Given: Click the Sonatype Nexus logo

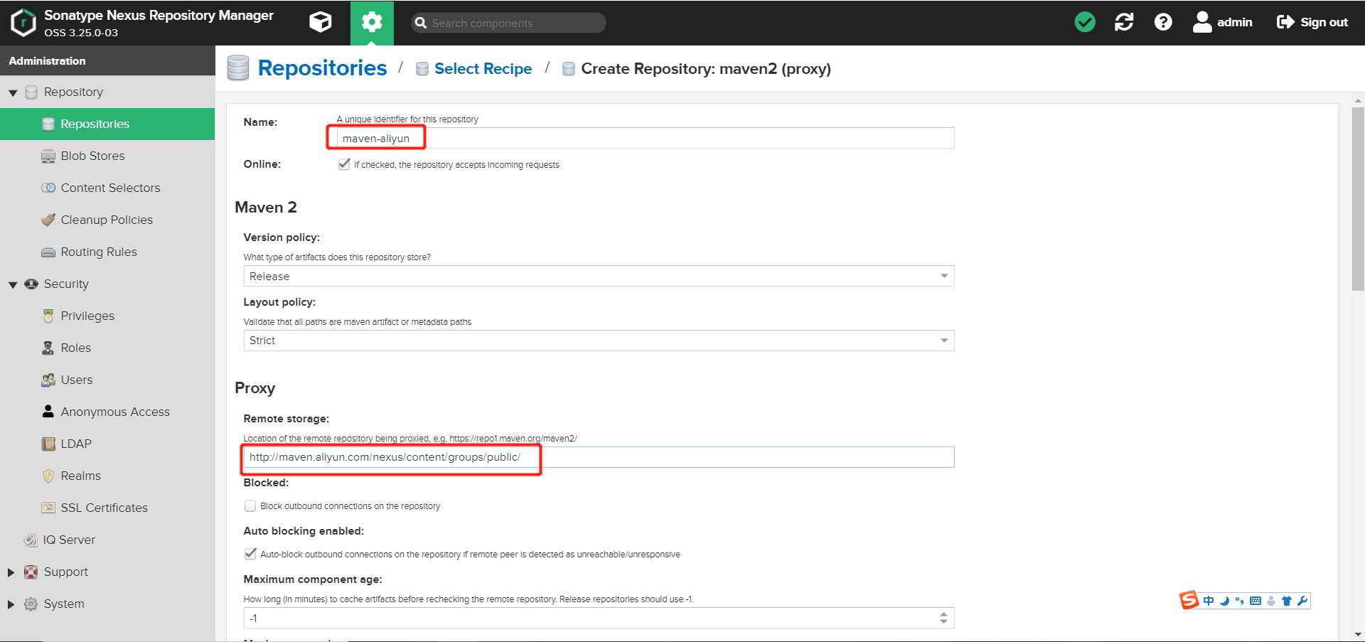Looking at the screenshot, I should (23, 23).
